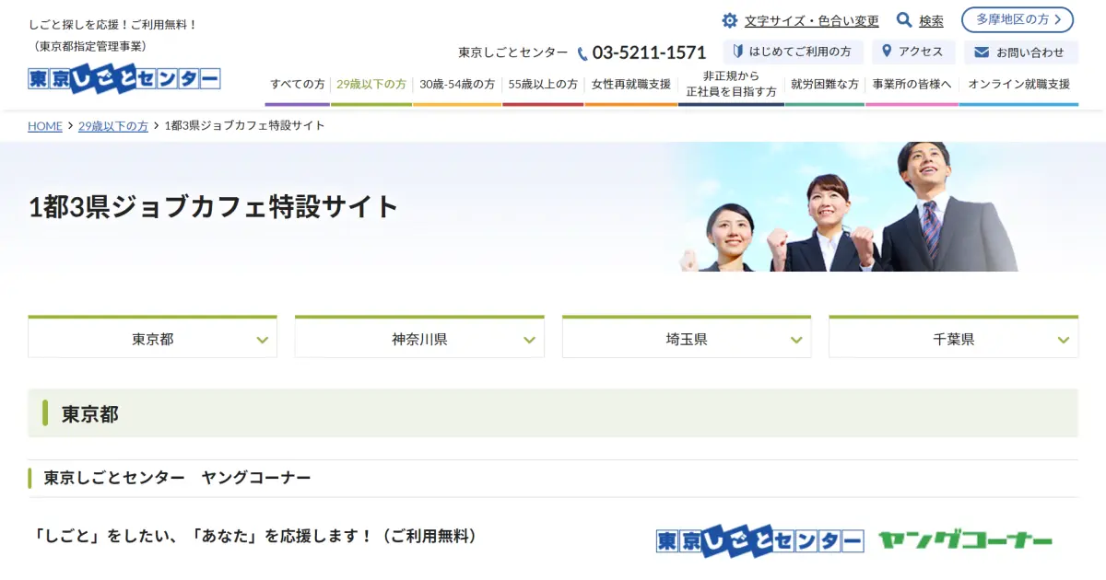
Task: Open the 就労困難な方 navigation tab
Action: tap(825, 85)
